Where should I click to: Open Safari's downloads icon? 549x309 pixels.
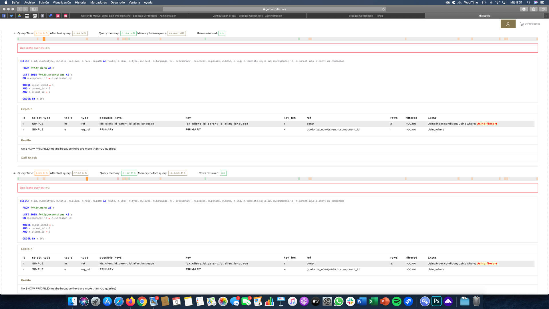tap(524, 9)
